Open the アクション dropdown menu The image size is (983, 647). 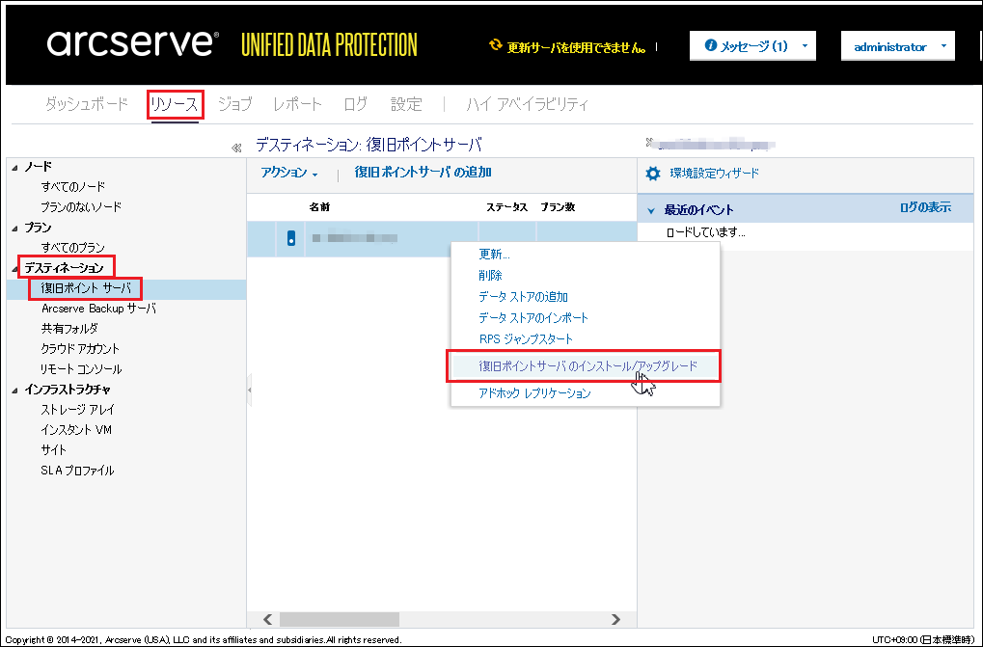click(x=289, y=173)
